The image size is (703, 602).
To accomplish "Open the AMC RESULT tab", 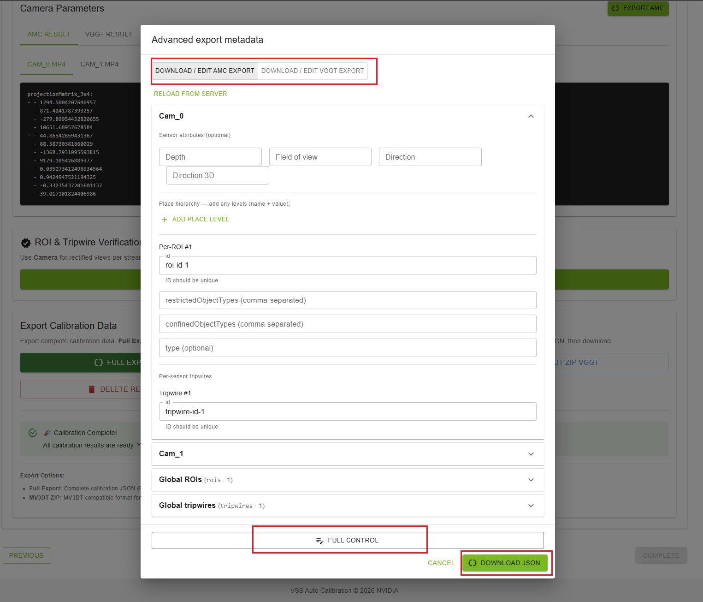I will coord(49,34).
